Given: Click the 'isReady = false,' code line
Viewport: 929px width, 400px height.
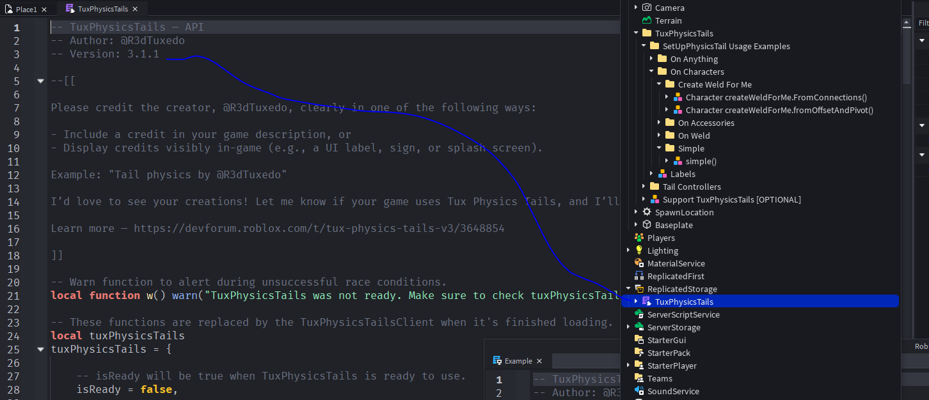Looking at the screenshot, I should [127, 389].
